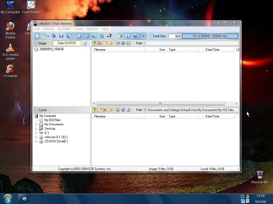Click the Local Path field with My ISO Files

point(191,110)
